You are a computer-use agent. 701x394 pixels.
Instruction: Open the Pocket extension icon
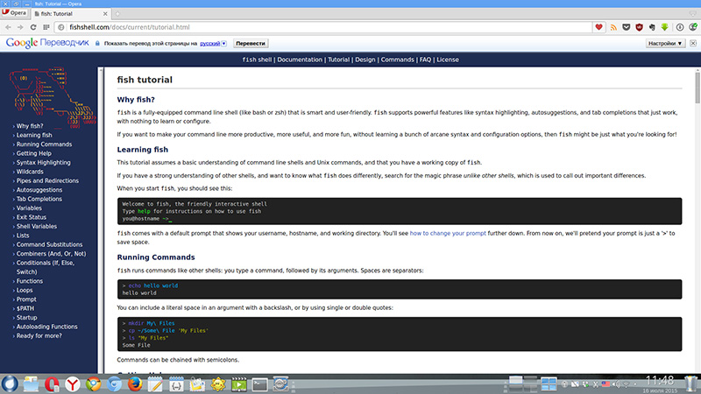tap(627, 27)
